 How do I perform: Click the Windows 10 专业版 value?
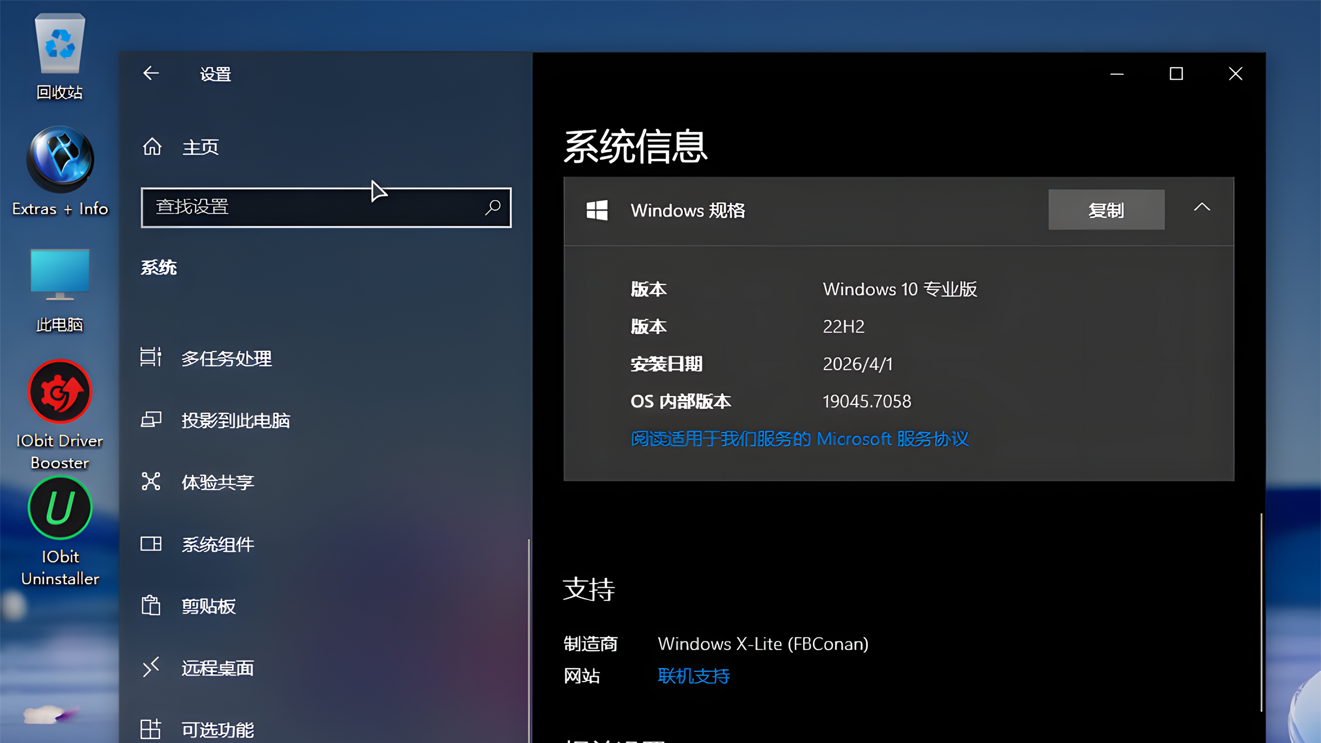coord(900,289)
